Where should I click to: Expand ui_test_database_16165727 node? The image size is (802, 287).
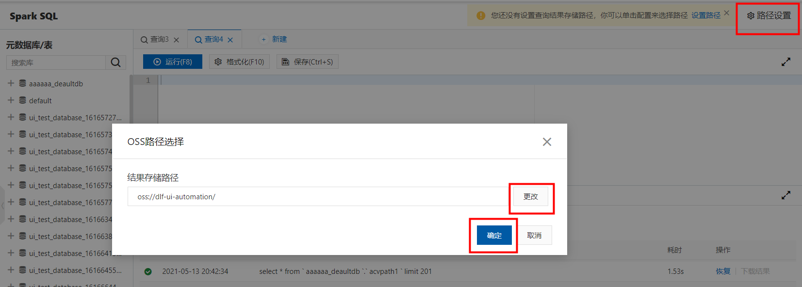[x=11, y=117]
